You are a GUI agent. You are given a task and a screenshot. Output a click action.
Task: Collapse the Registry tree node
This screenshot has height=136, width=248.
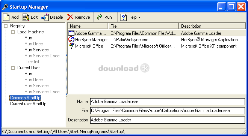(6, 26)
